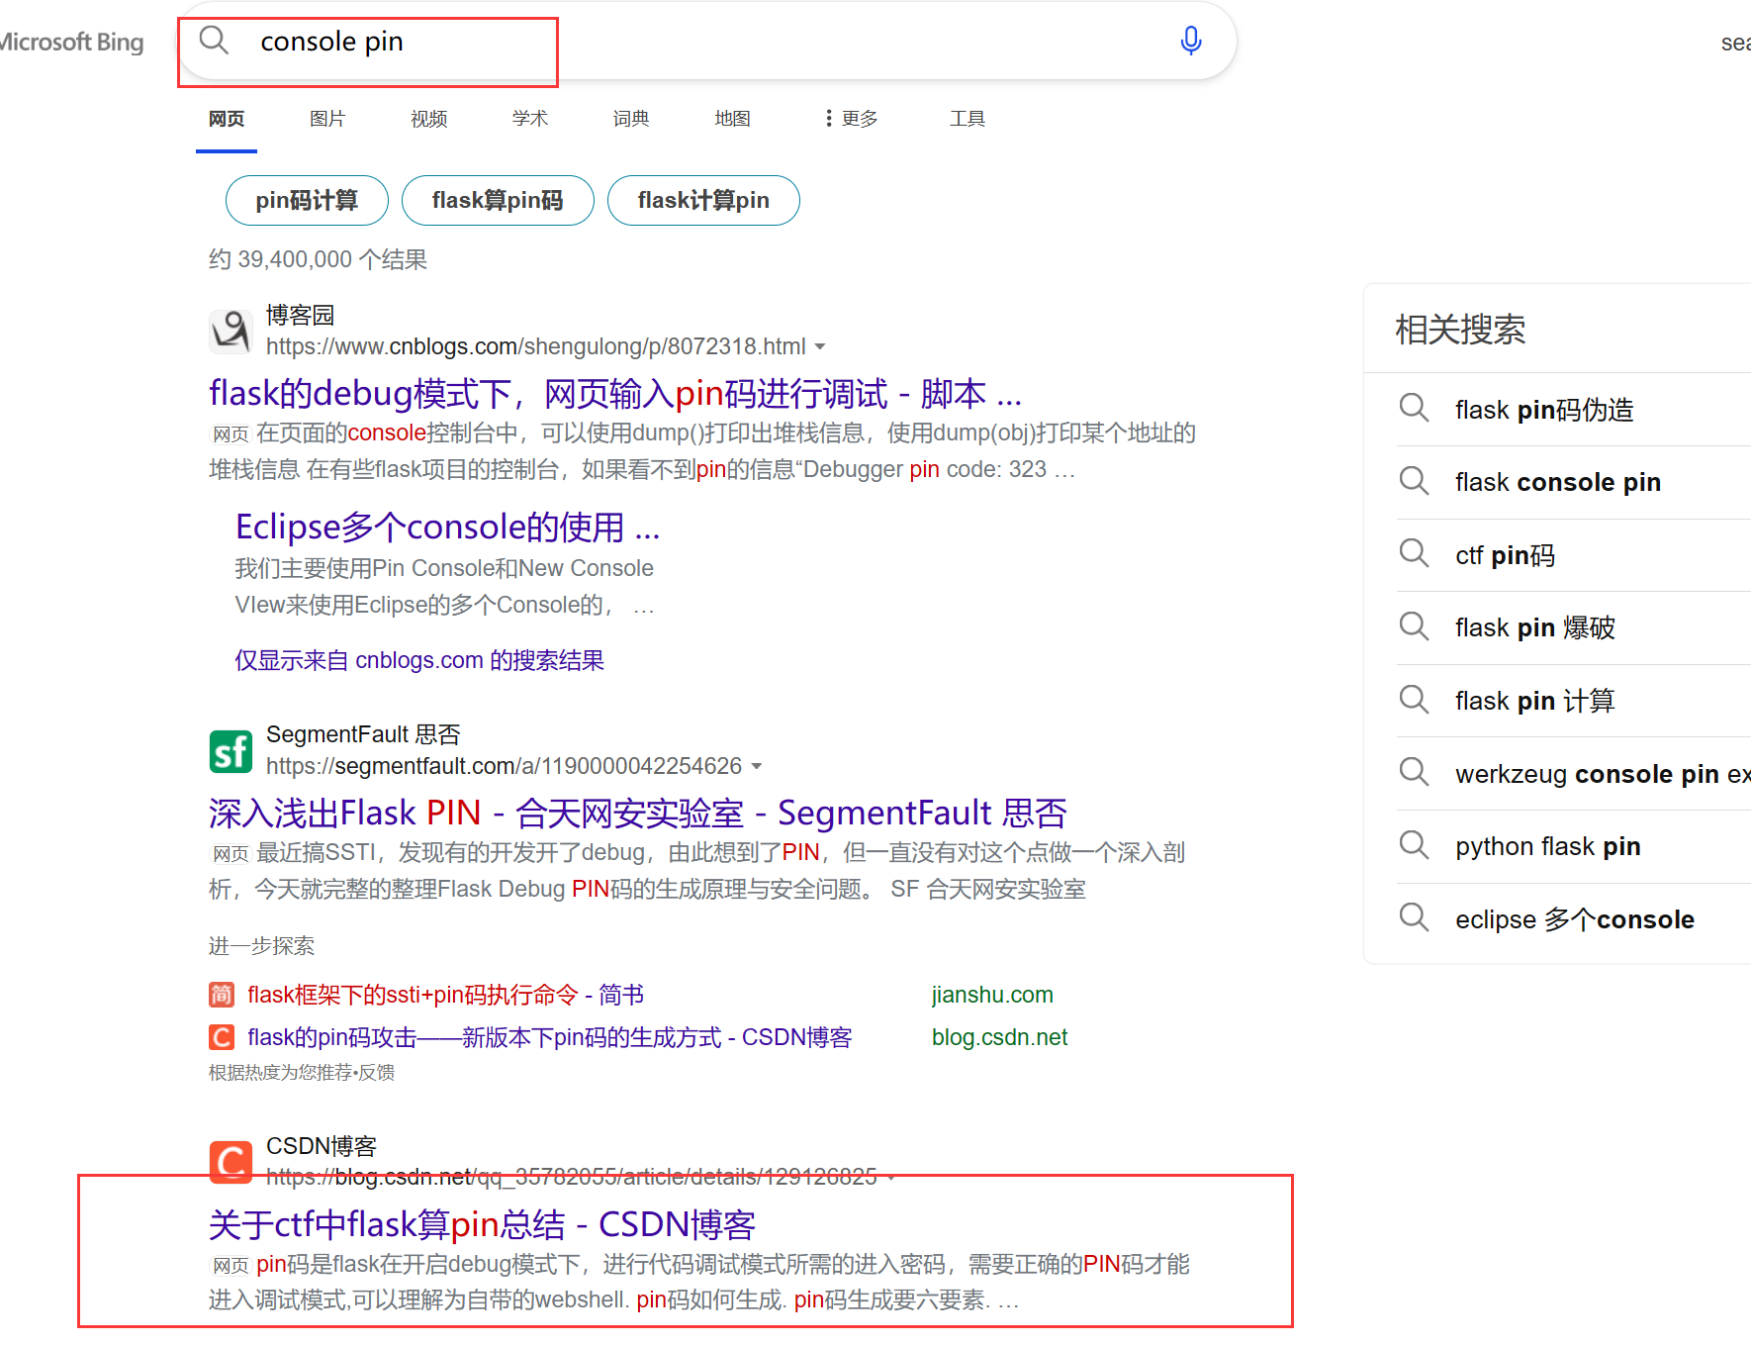Click the search icon beside flask pin 计算

point(1414,700)
